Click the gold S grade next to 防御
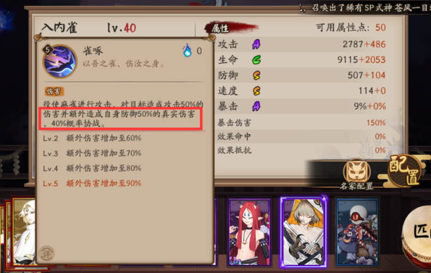Screen dimensions: 431x273 click(256, 75)
